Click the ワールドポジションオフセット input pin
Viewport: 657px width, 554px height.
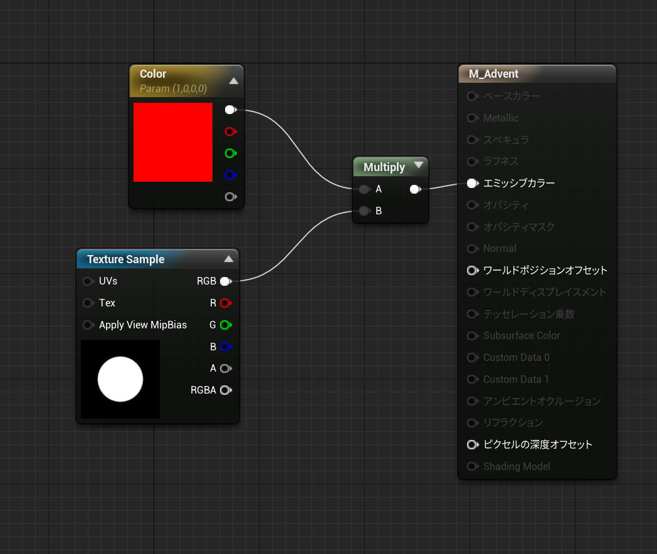point(473,271)
